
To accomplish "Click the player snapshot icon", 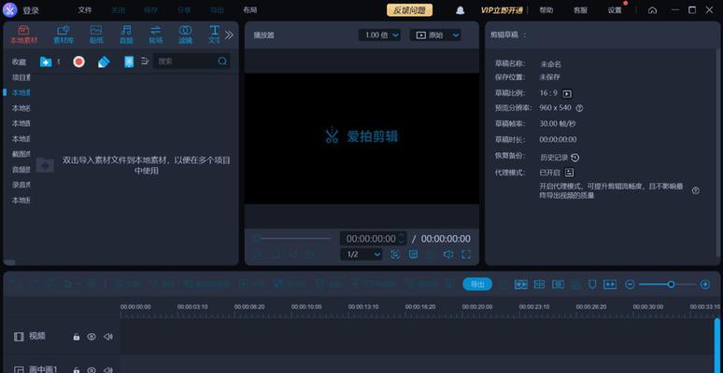I will tap(395, 255).
